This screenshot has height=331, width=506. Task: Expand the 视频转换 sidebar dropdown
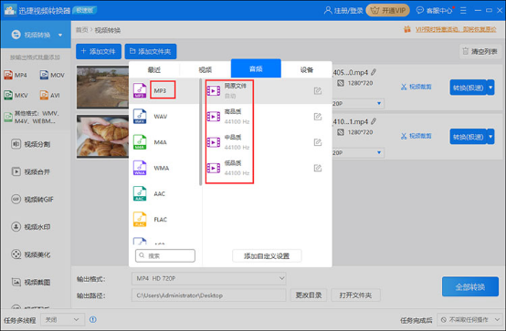(60, 35)
